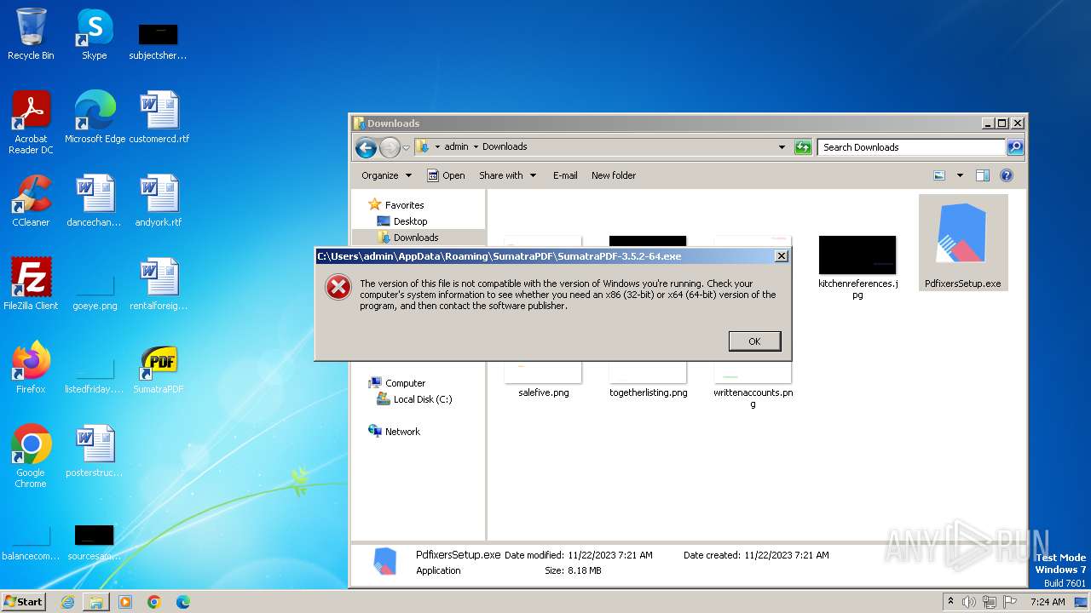This screenshot has height=613, width=1091.
Task: Refresh the Downloads folder view
Action: [x=803, y=147]
